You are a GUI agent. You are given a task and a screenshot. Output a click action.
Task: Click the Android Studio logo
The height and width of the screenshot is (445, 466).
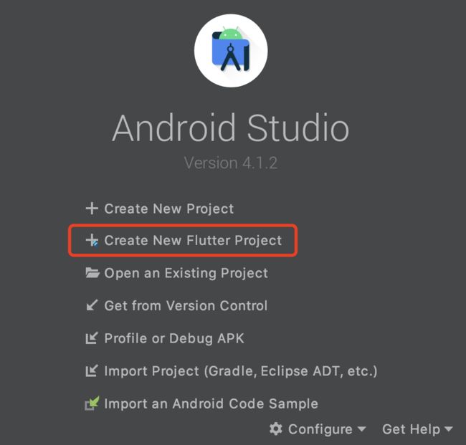coord(231,51)
